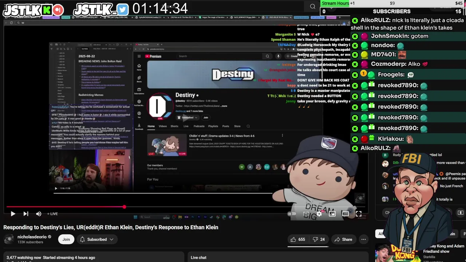466x262 pixels.
Task: Open Downloads in the left sidebar
Action: (x=139, y=126)
